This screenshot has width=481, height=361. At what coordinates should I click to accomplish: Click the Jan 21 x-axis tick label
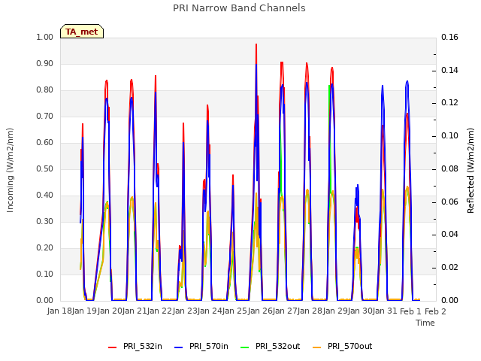tap(135, 311)
